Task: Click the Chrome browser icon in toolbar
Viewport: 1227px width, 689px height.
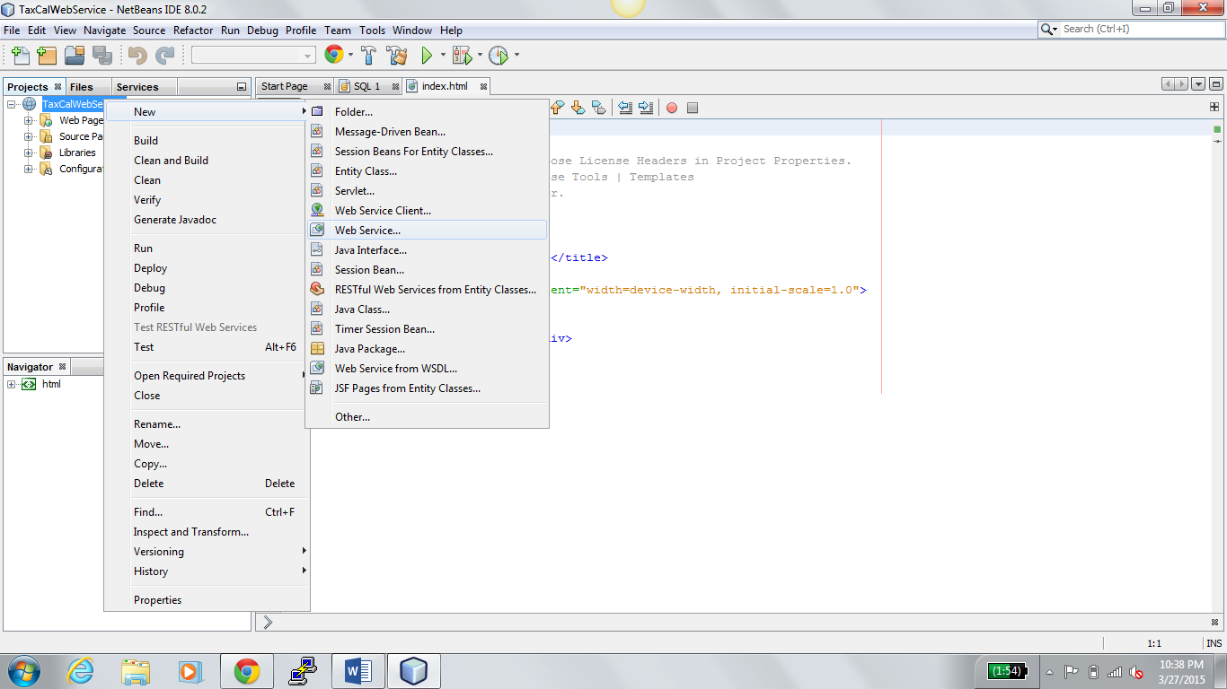Action: click(x=334, y=56)
